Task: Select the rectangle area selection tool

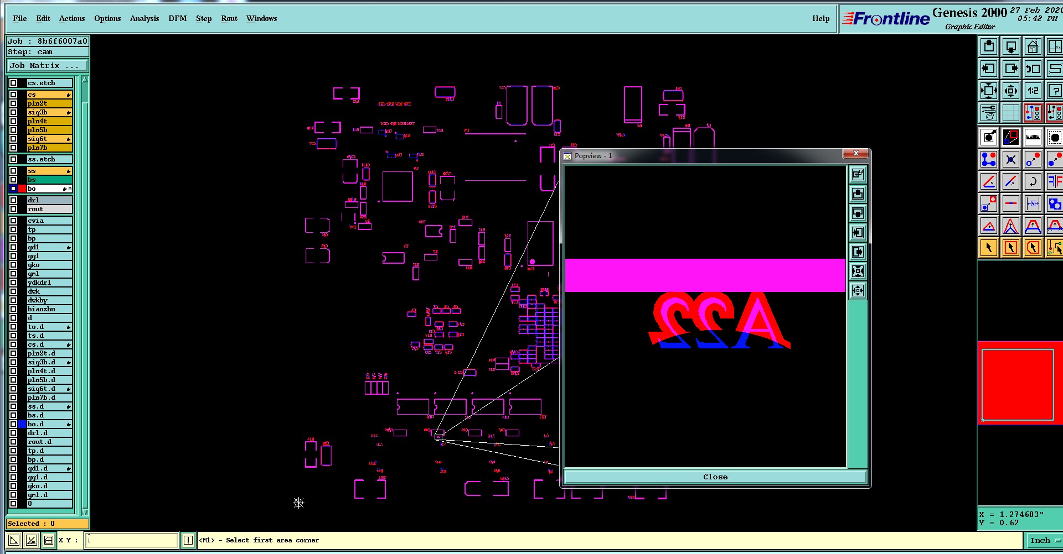Action: coord(1011,248)
